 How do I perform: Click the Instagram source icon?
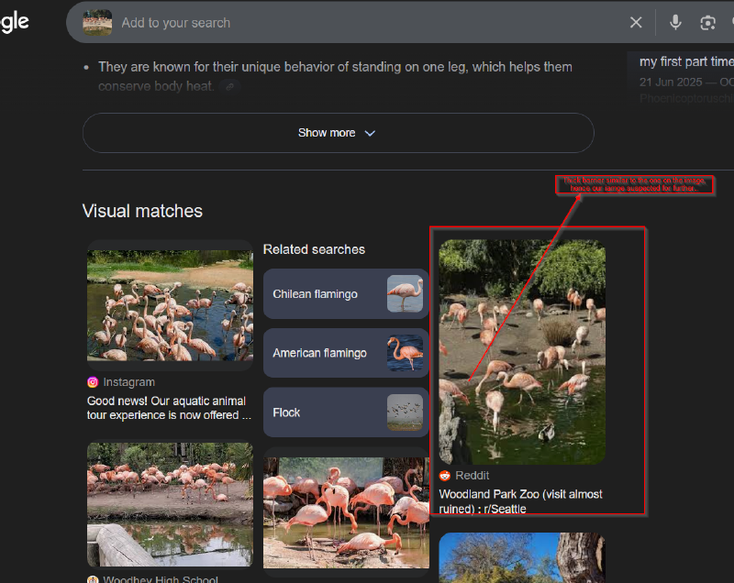pos(93,382)
